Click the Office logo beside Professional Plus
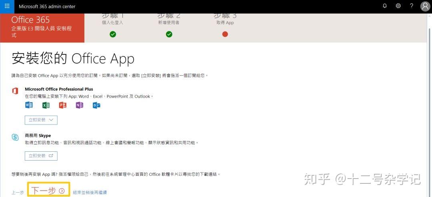Viewport: 432px width, 197px height. (x=15, y=91)
